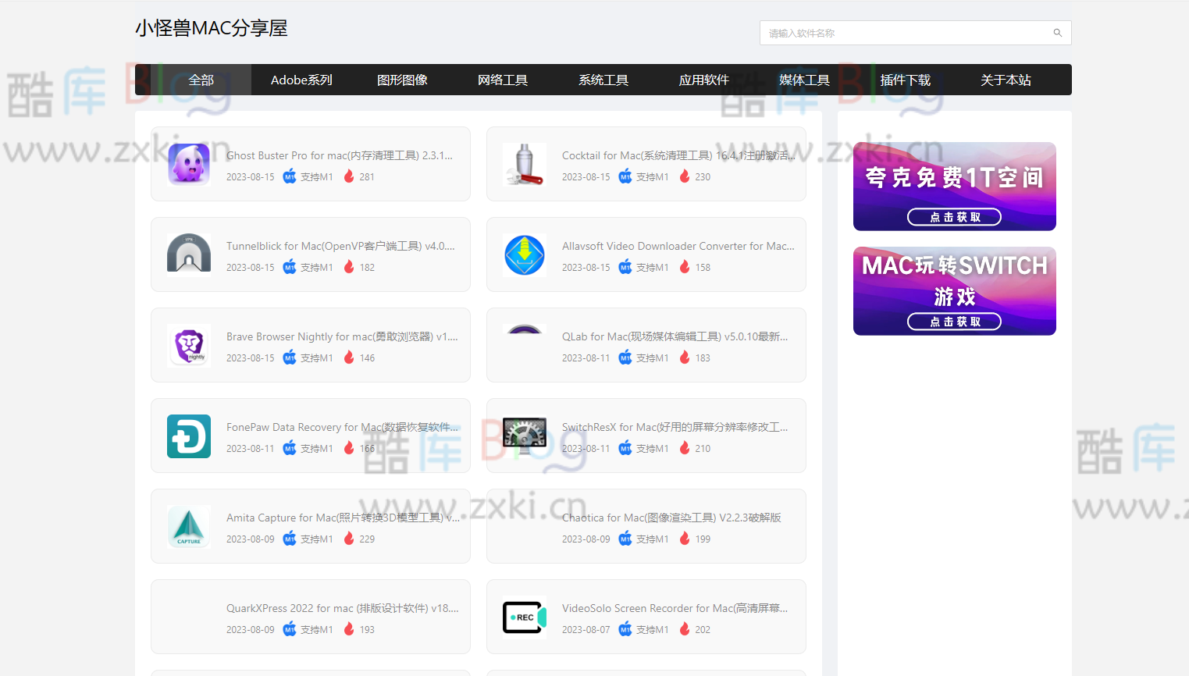Click the MAC玩转SWITCH游戏 banner image
Viewport: 1189px width, 676px height.
[x=954, y=290]
